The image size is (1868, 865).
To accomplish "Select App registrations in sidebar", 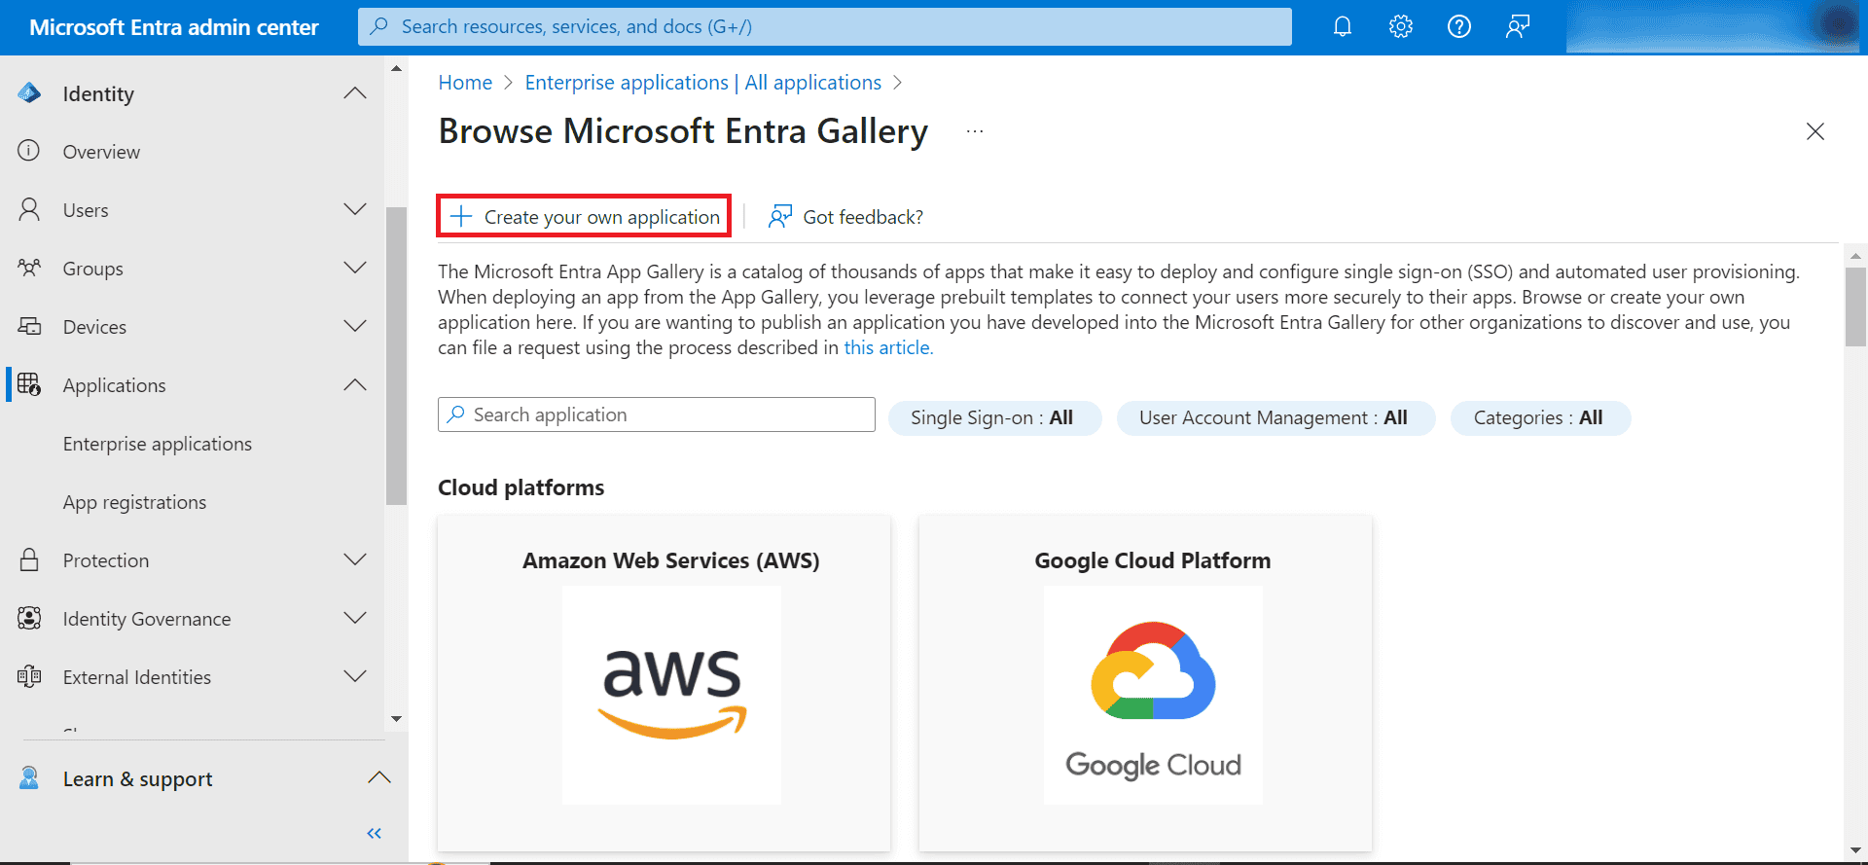I will (135, 502).
